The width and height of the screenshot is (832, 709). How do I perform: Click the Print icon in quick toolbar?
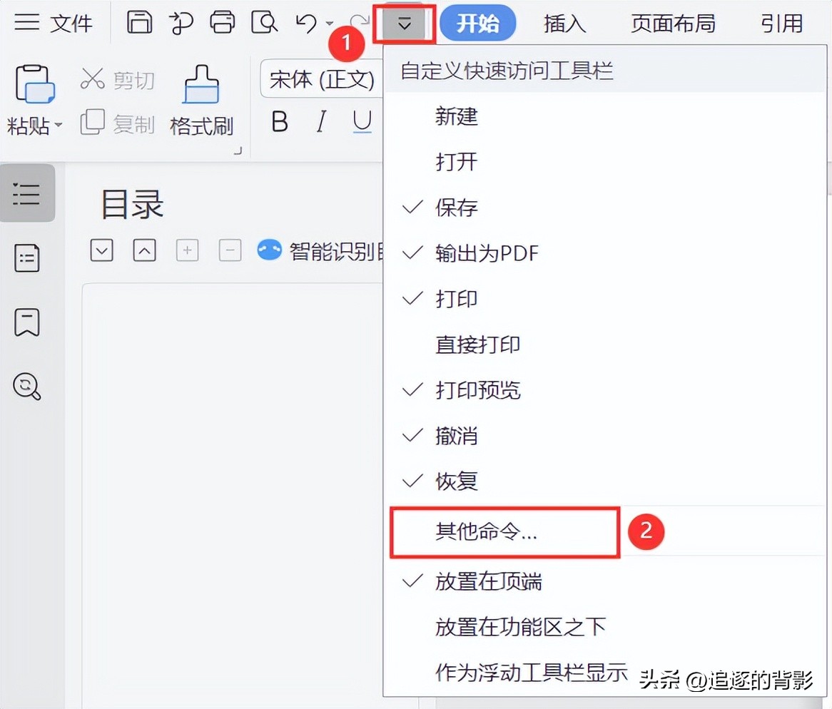222,23
